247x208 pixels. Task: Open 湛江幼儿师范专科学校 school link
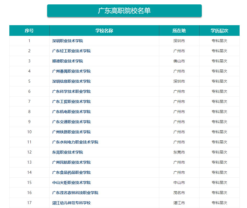pyautogui.click(x=71, y=203)
